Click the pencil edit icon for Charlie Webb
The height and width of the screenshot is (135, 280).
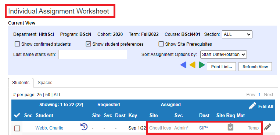click(x=268, y=127)
